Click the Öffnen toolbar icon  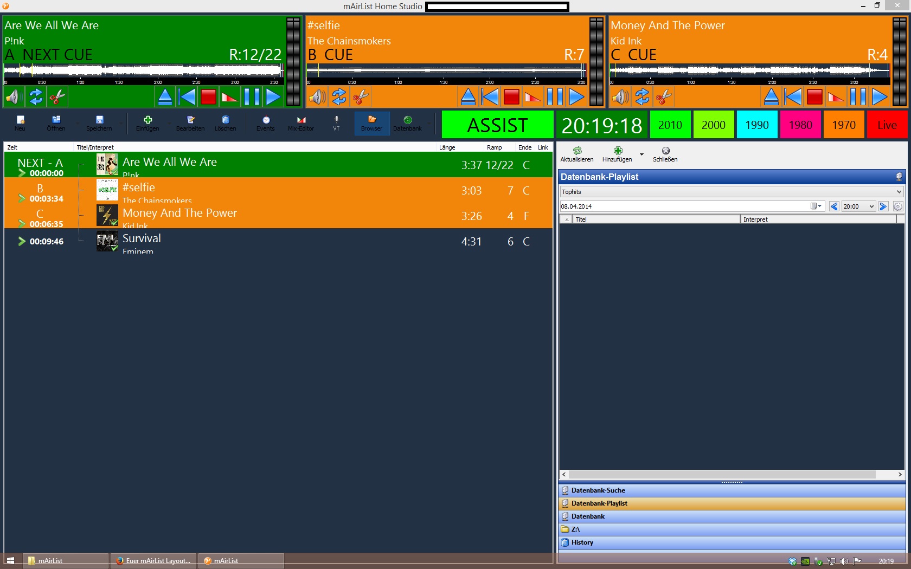point(56,123)
